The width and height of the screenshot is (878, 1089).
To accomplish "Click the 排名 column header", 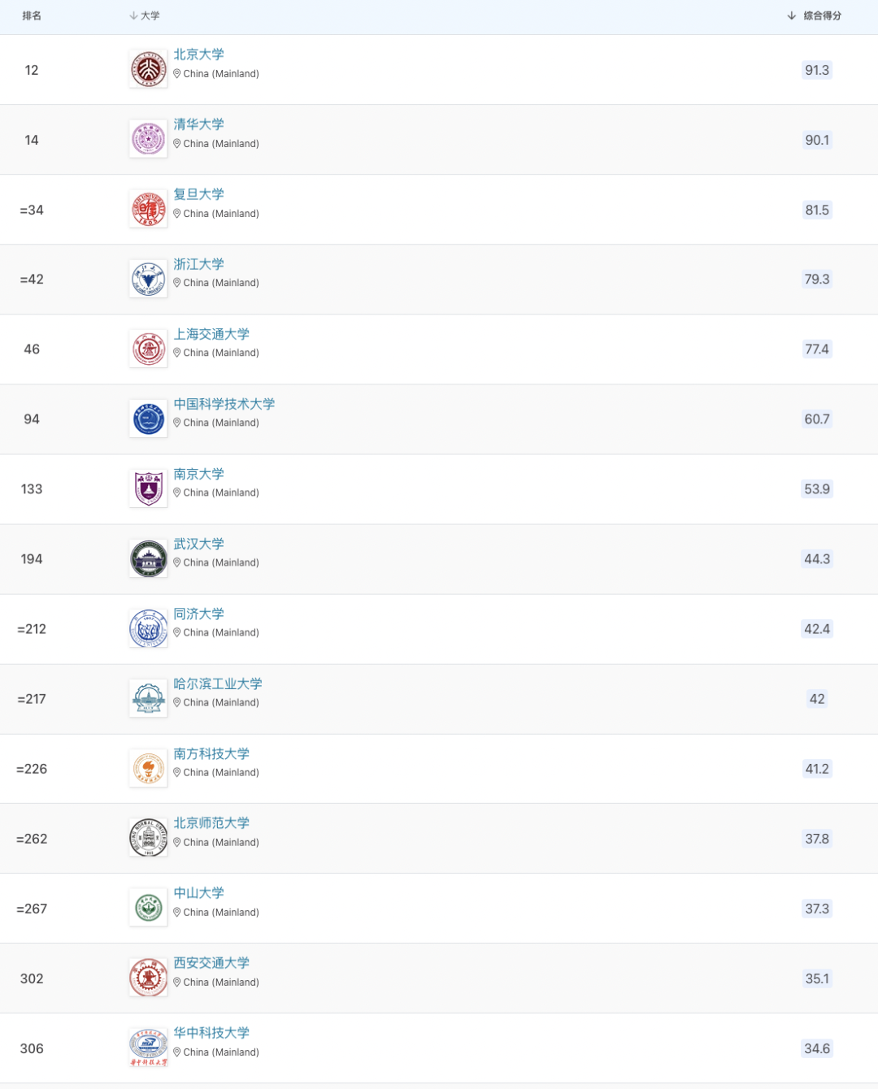I will [x=32, y=15].
